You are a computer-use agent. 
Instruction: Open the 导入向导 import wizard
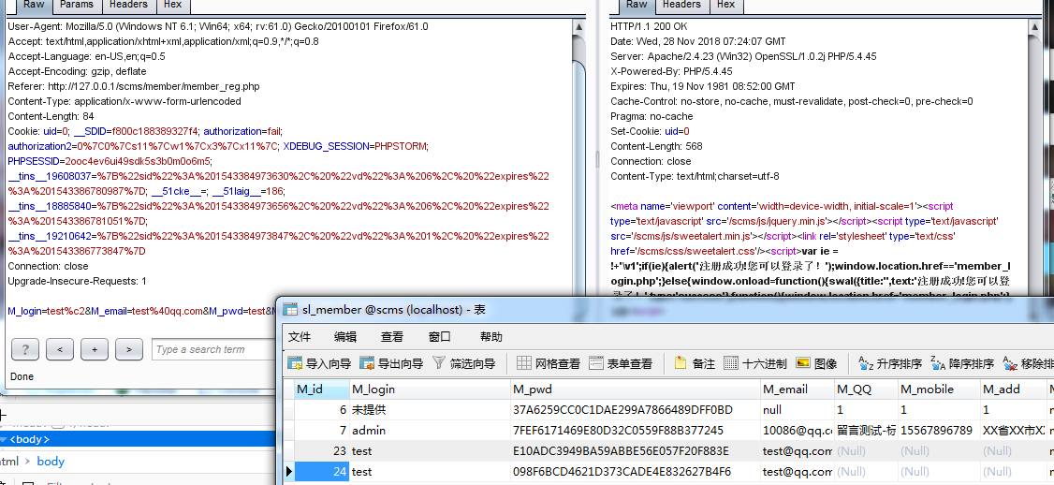(x=319, y=364)
